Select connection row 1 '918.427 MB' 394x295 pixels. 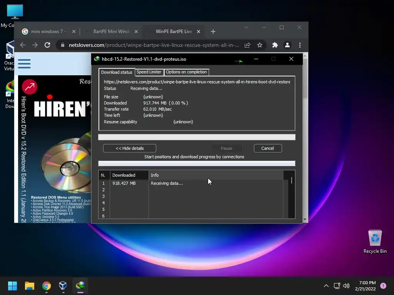tap(191, 183)
